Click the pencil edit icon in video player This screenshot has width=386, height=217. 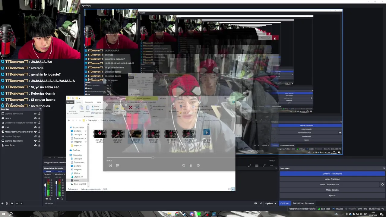pos(249,165)
